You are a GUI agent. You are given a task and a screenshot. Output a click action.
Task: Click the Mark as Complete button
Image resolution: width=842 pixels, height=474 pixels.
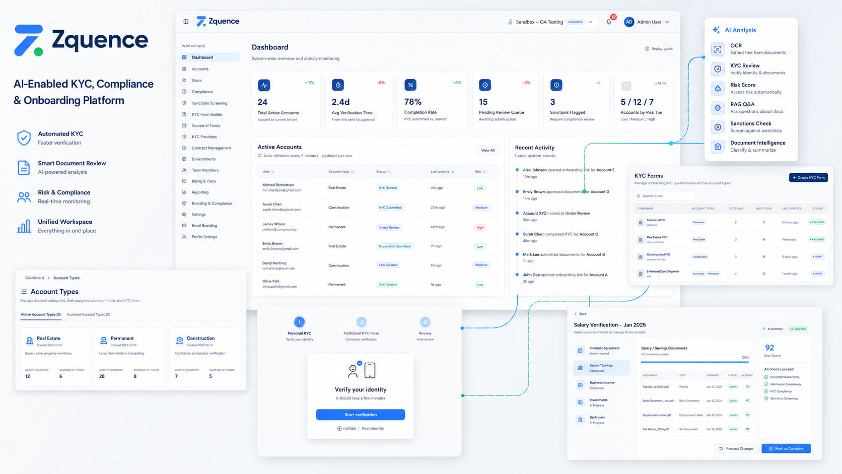786,448
